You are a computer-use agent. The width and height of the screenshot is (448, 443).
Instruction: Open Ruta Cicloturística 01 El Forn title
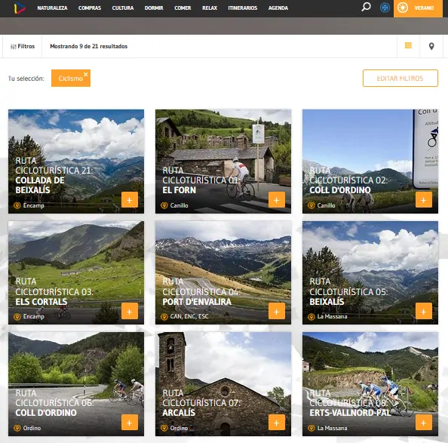pyautogui.click(x=201, y=180)
